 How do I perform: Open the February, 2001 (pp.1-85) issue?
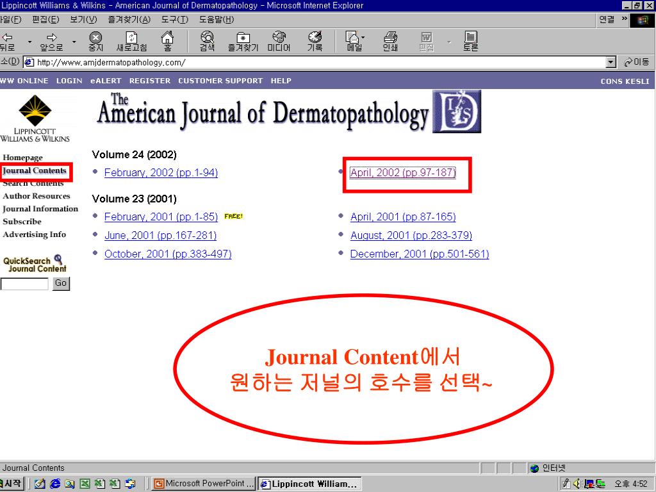coord(161,217)
